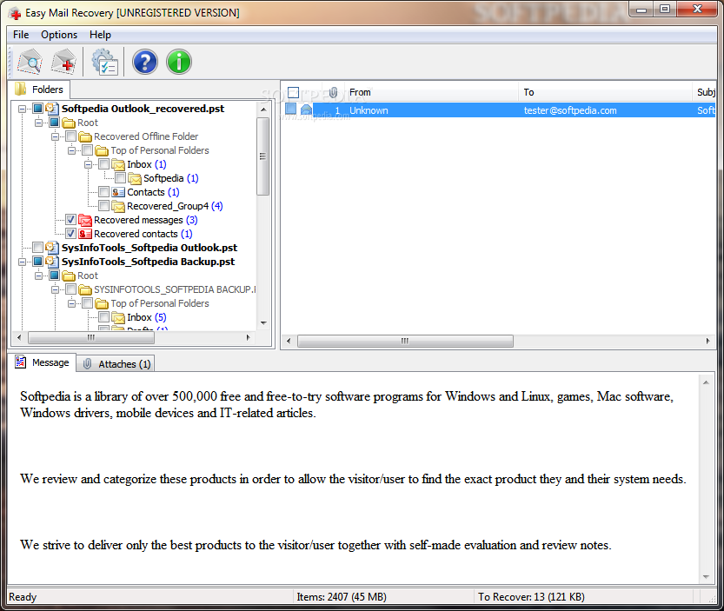Click the Easy Mail Recovery title bar icon
The image size is (724, 611).
pyautogui.click(x=15, y=13)
